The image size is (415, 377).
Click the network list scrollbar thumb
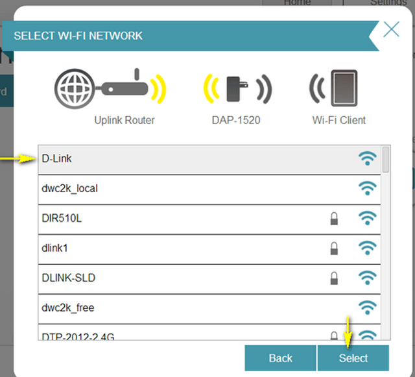pos(386,160)
